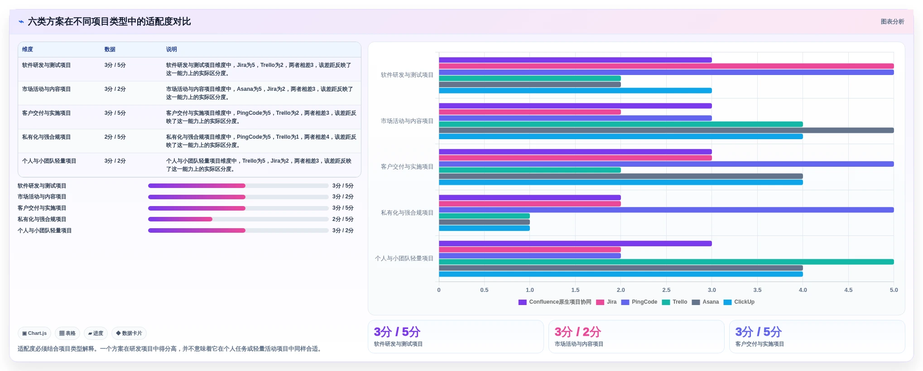923x371 pixels.
Task: Toggle the ClickUp legend item
Action: (739, 302)
